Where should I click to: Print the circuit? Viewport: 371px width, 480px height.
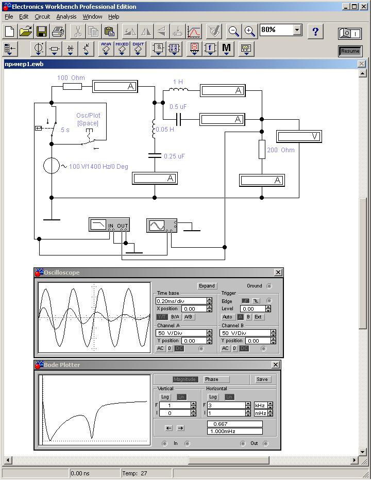pyautogui.click(x=57, y=31)
